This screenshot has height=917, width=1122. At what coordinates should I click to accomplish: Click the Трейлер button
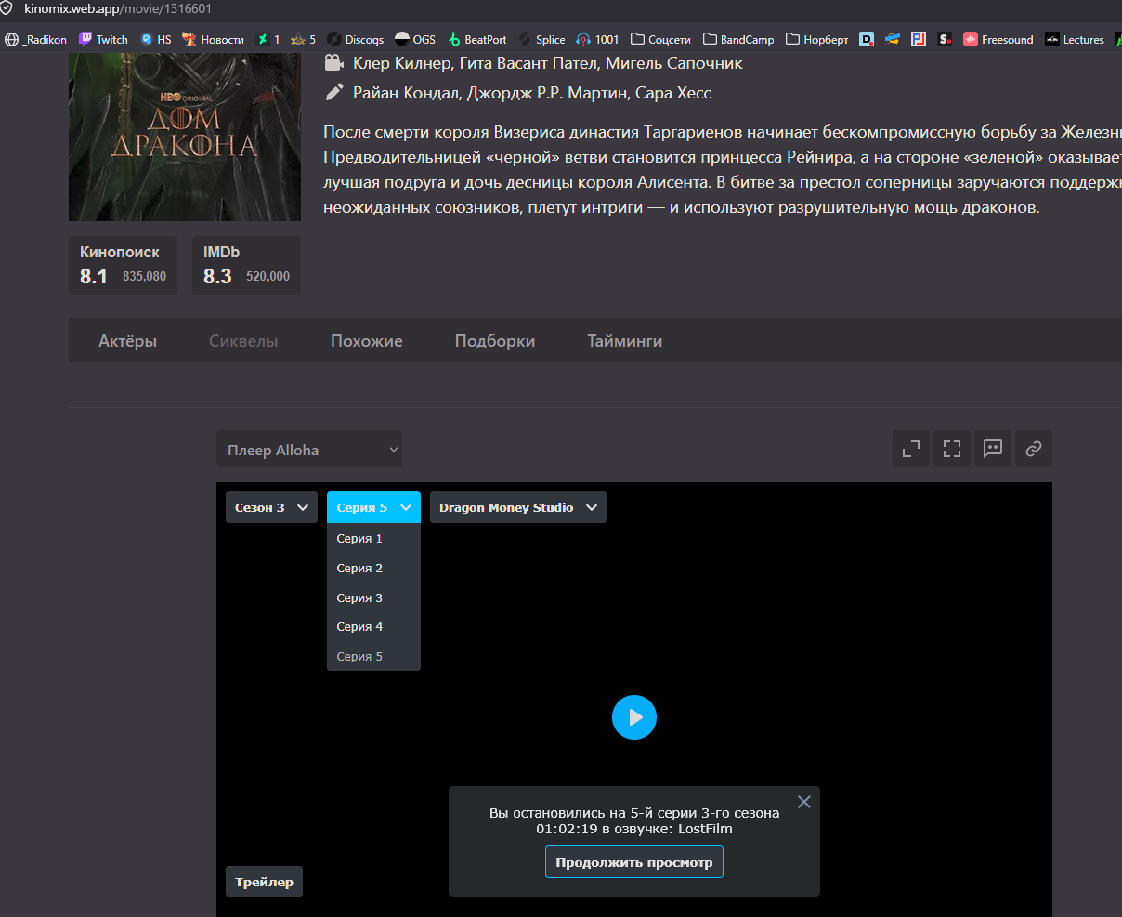click(264, 882)
